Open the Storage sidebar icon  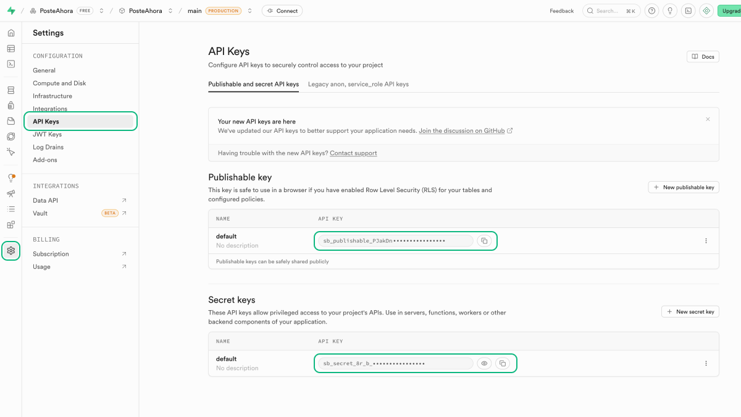coord(10,121)
